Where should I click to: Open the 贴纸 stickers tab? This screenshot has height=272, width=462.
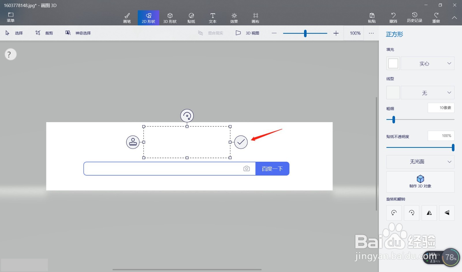coord(191,18)
